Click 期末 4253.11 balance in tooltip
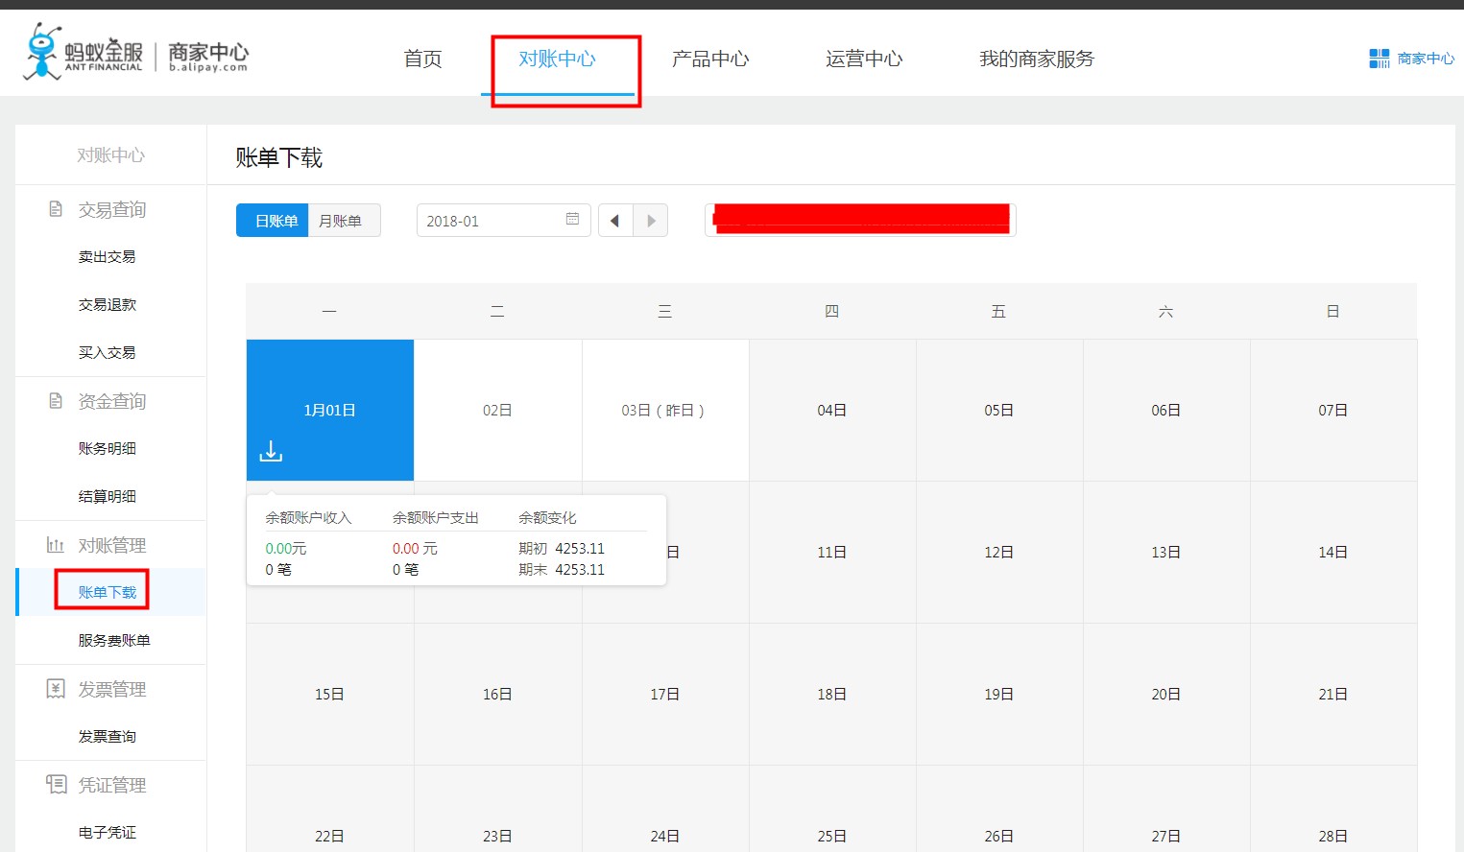This screenshot has width=1464, height=852. coord(562,570)
